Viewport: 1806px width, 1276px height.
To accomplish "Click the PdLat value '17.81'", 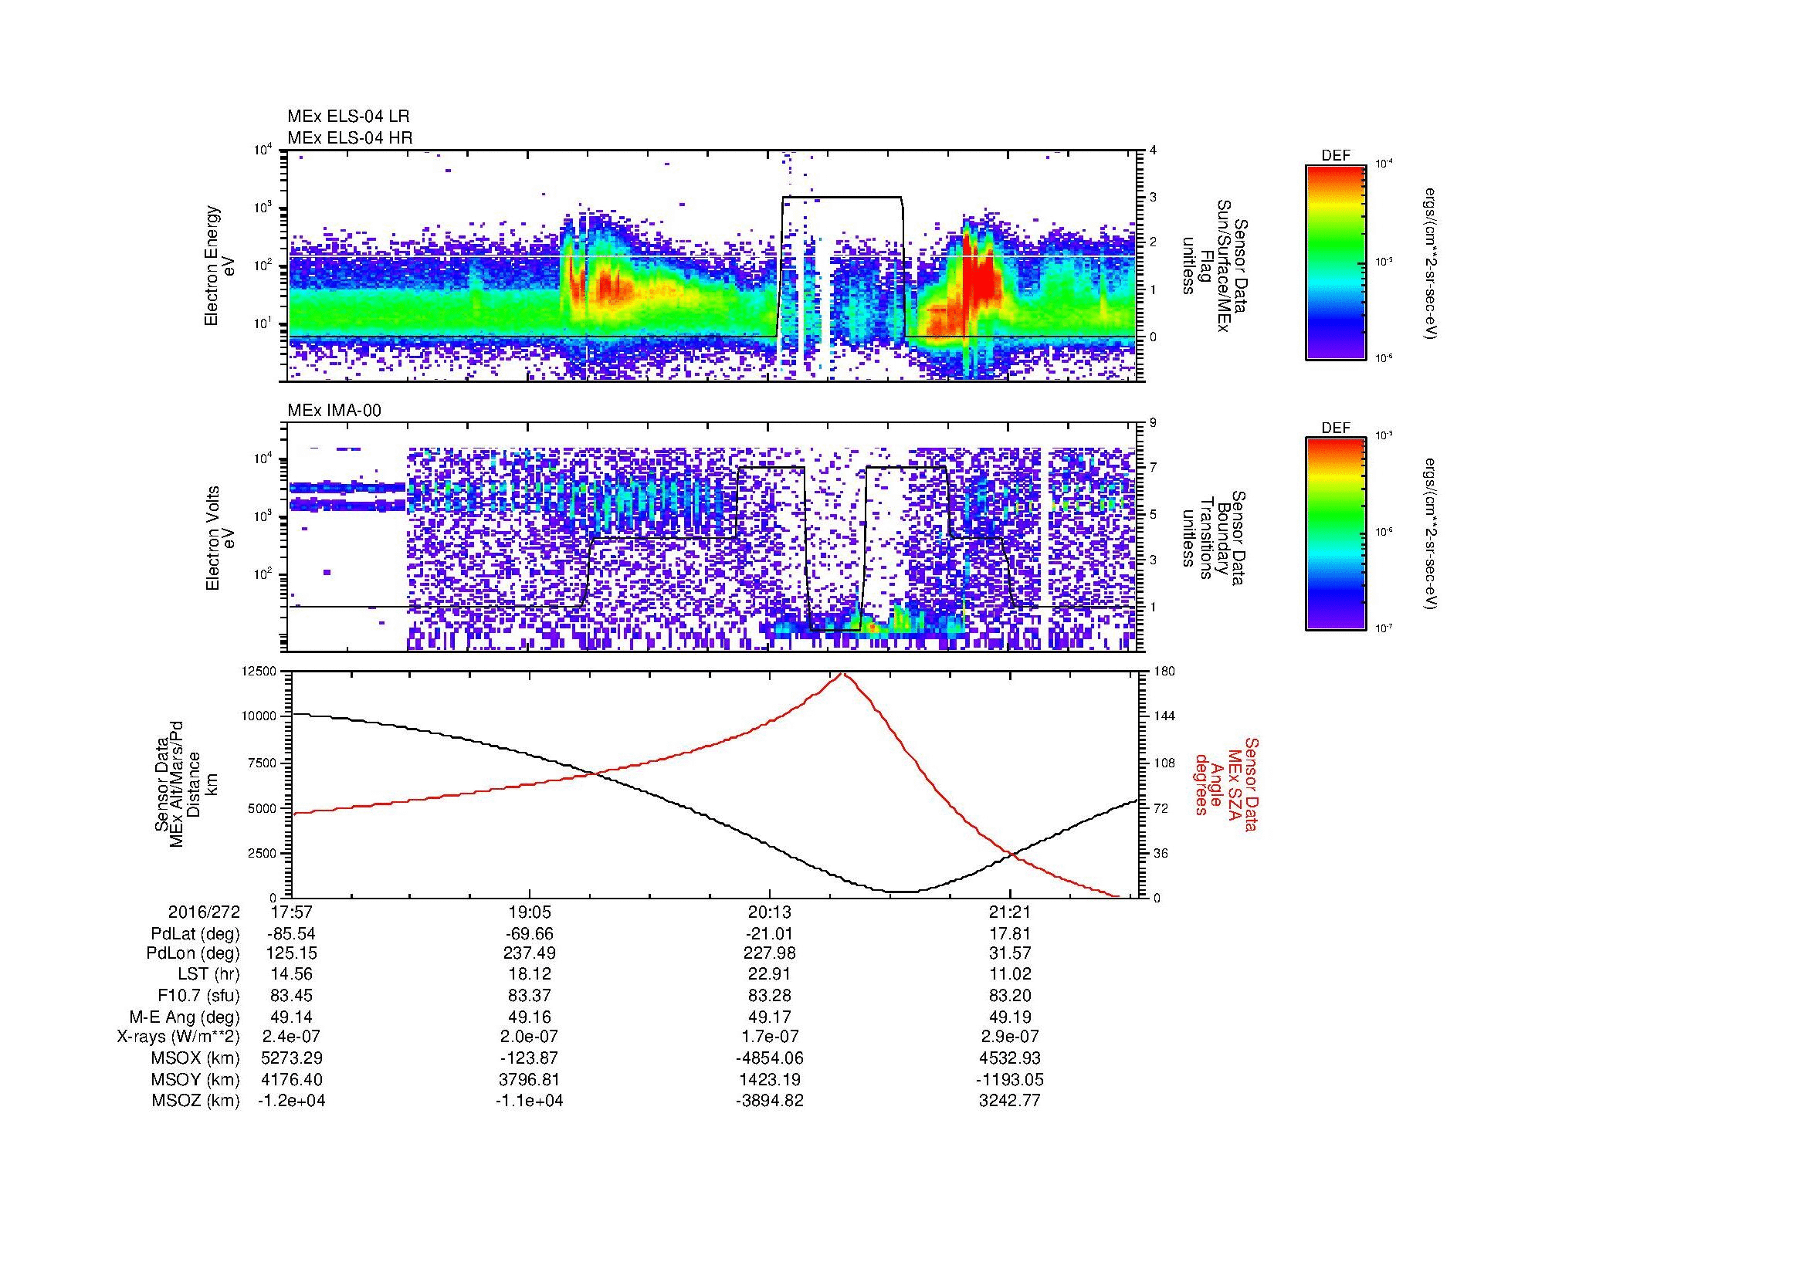I will point(1010,933).
